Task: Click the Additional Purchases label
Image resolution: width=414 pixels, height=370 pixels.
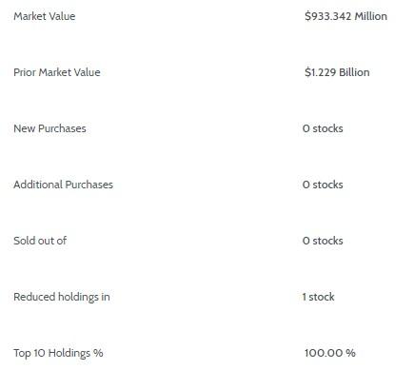Action: tap(63, 185)
